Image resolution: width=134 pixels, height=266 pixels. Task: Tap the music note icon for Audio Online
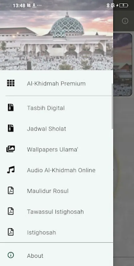(11, 170)
